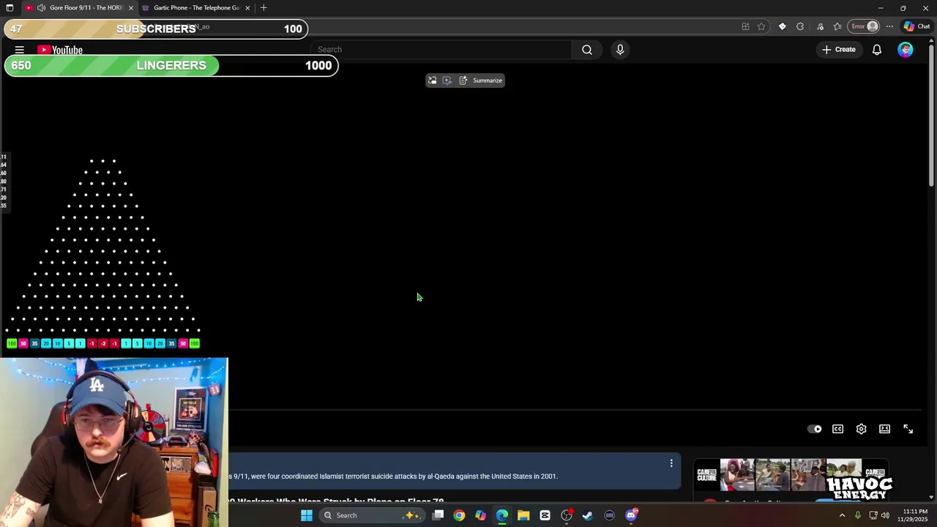
Task: Open Discord from the taskbar
Action: (631, 515)
